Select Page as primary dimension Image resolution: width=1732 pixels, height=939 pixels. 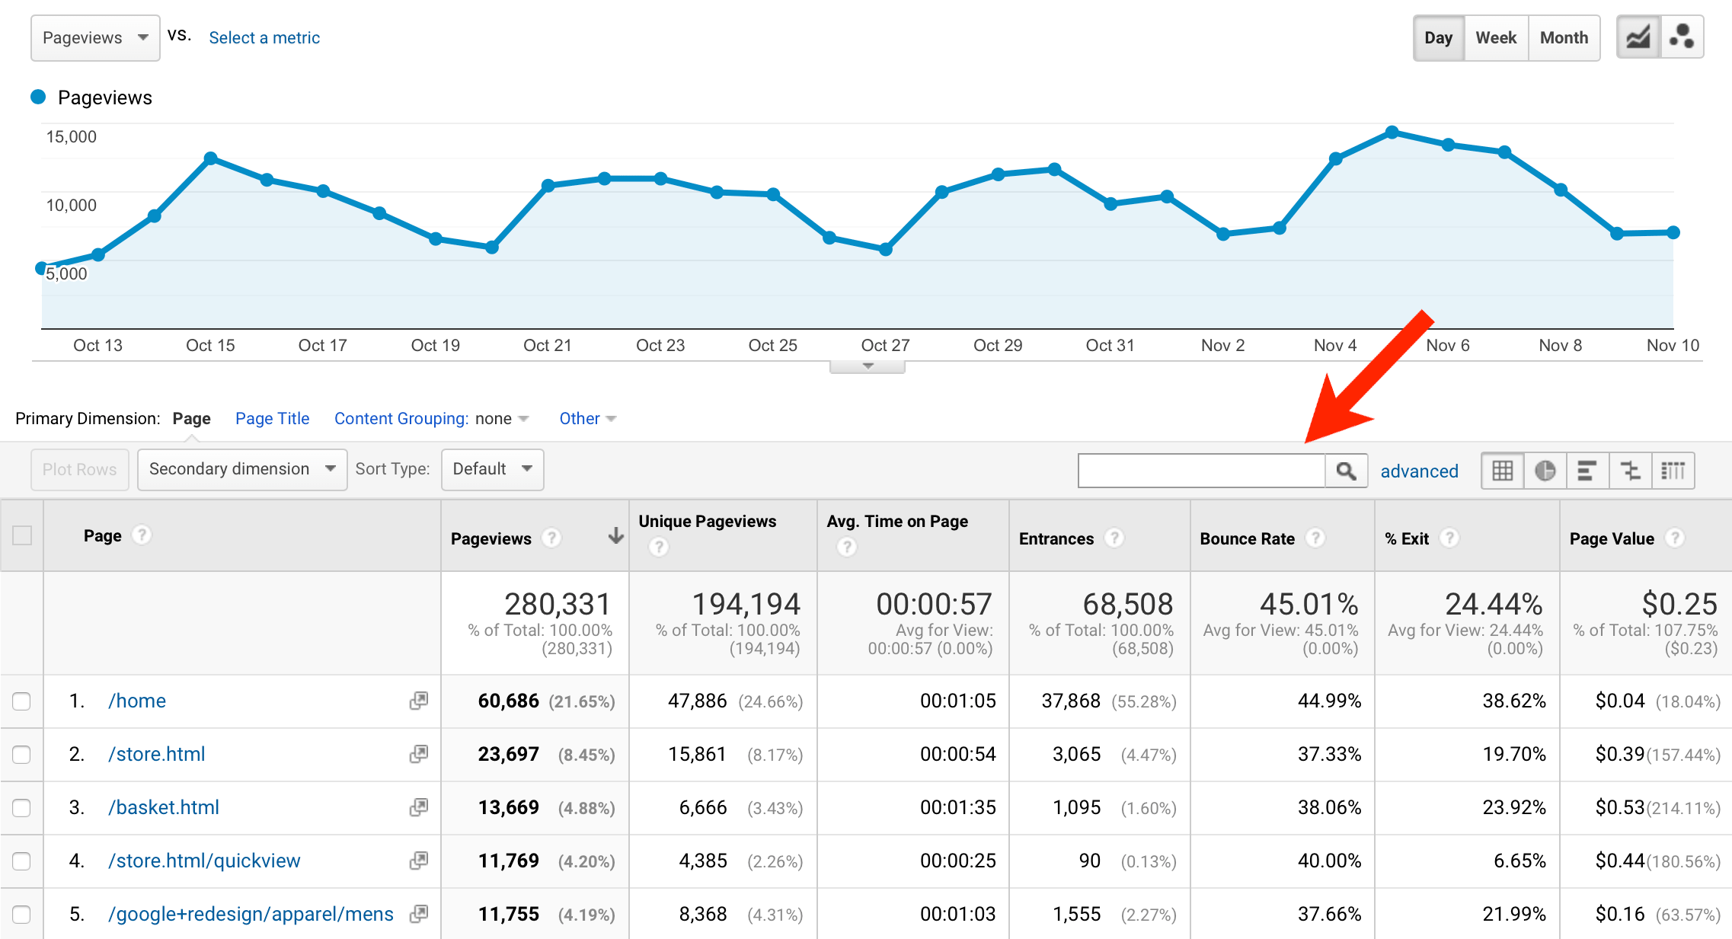click(191, 419)
